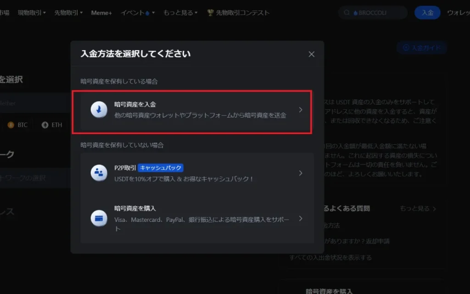Open the Meme+ menu item
Viewport: 470px width, 294px height.
tap(101, 13)
